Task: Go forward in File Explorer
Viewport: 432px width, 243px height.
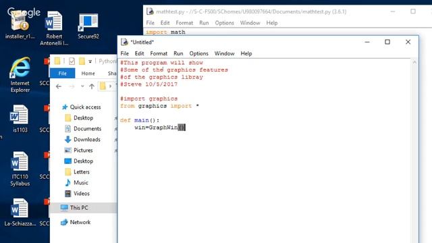Action: pos(72,86)
